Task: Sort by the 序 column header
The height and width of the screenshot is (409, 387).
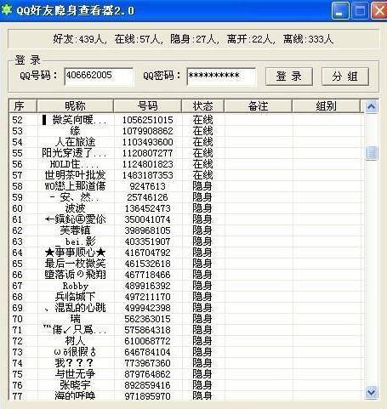Action: (x=23, y=106)
